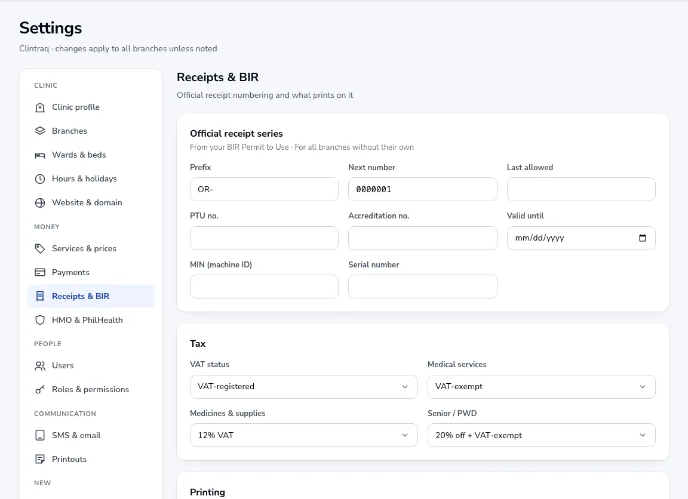The height and width of the screenshot is (499, 688).
Task: Click the HMO & PhilHealth shield icon
Action: point(40,321)
